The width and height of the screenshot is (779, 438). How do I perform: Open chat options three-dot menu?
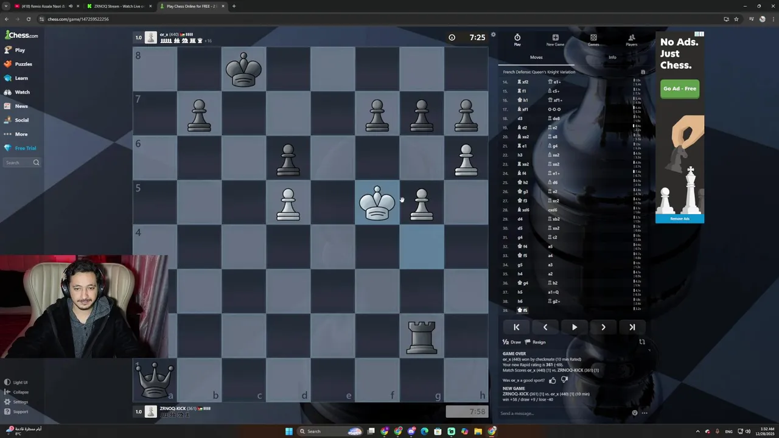pos(645,413)
